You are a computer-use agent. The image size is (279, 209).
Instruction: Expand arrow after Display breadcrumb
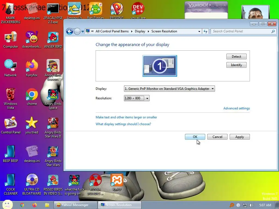148,32
